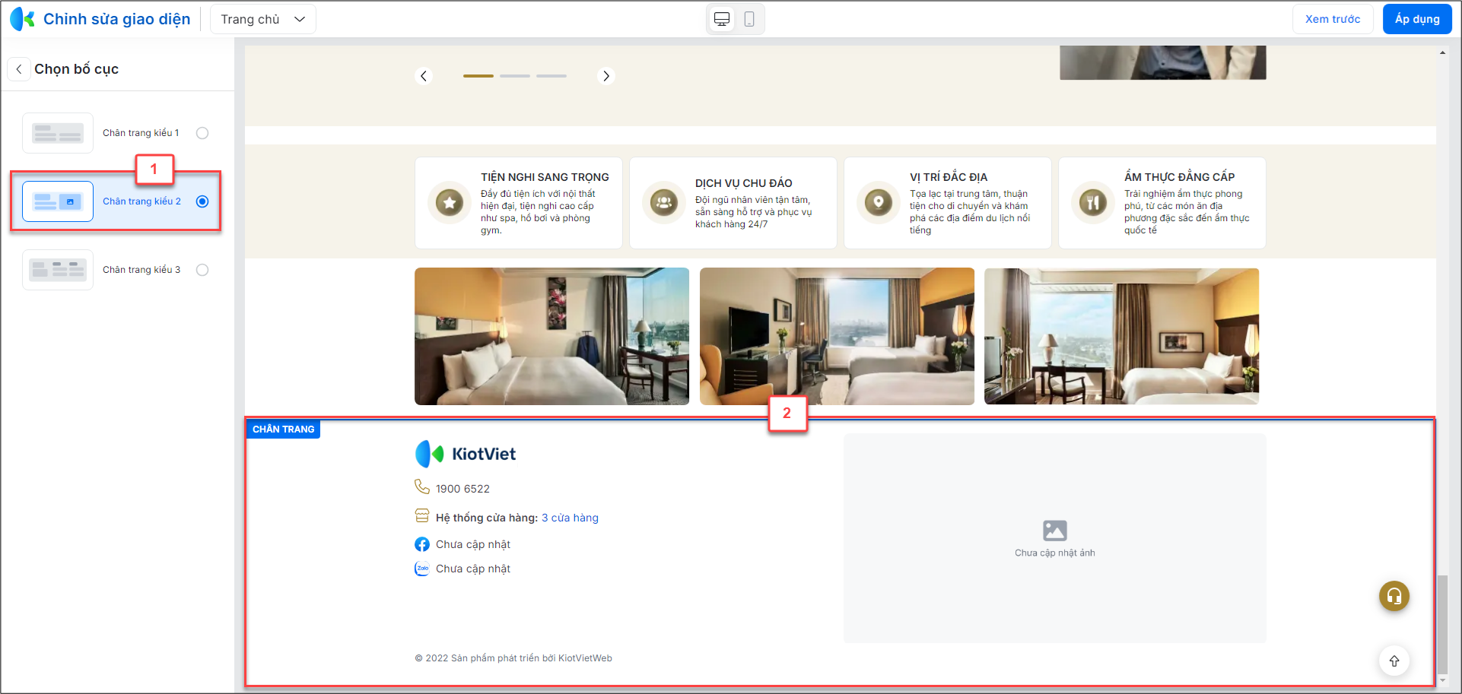1462x694 pixels.
Task: Click the first hotel room photo with flower painting
Action: 551,336
